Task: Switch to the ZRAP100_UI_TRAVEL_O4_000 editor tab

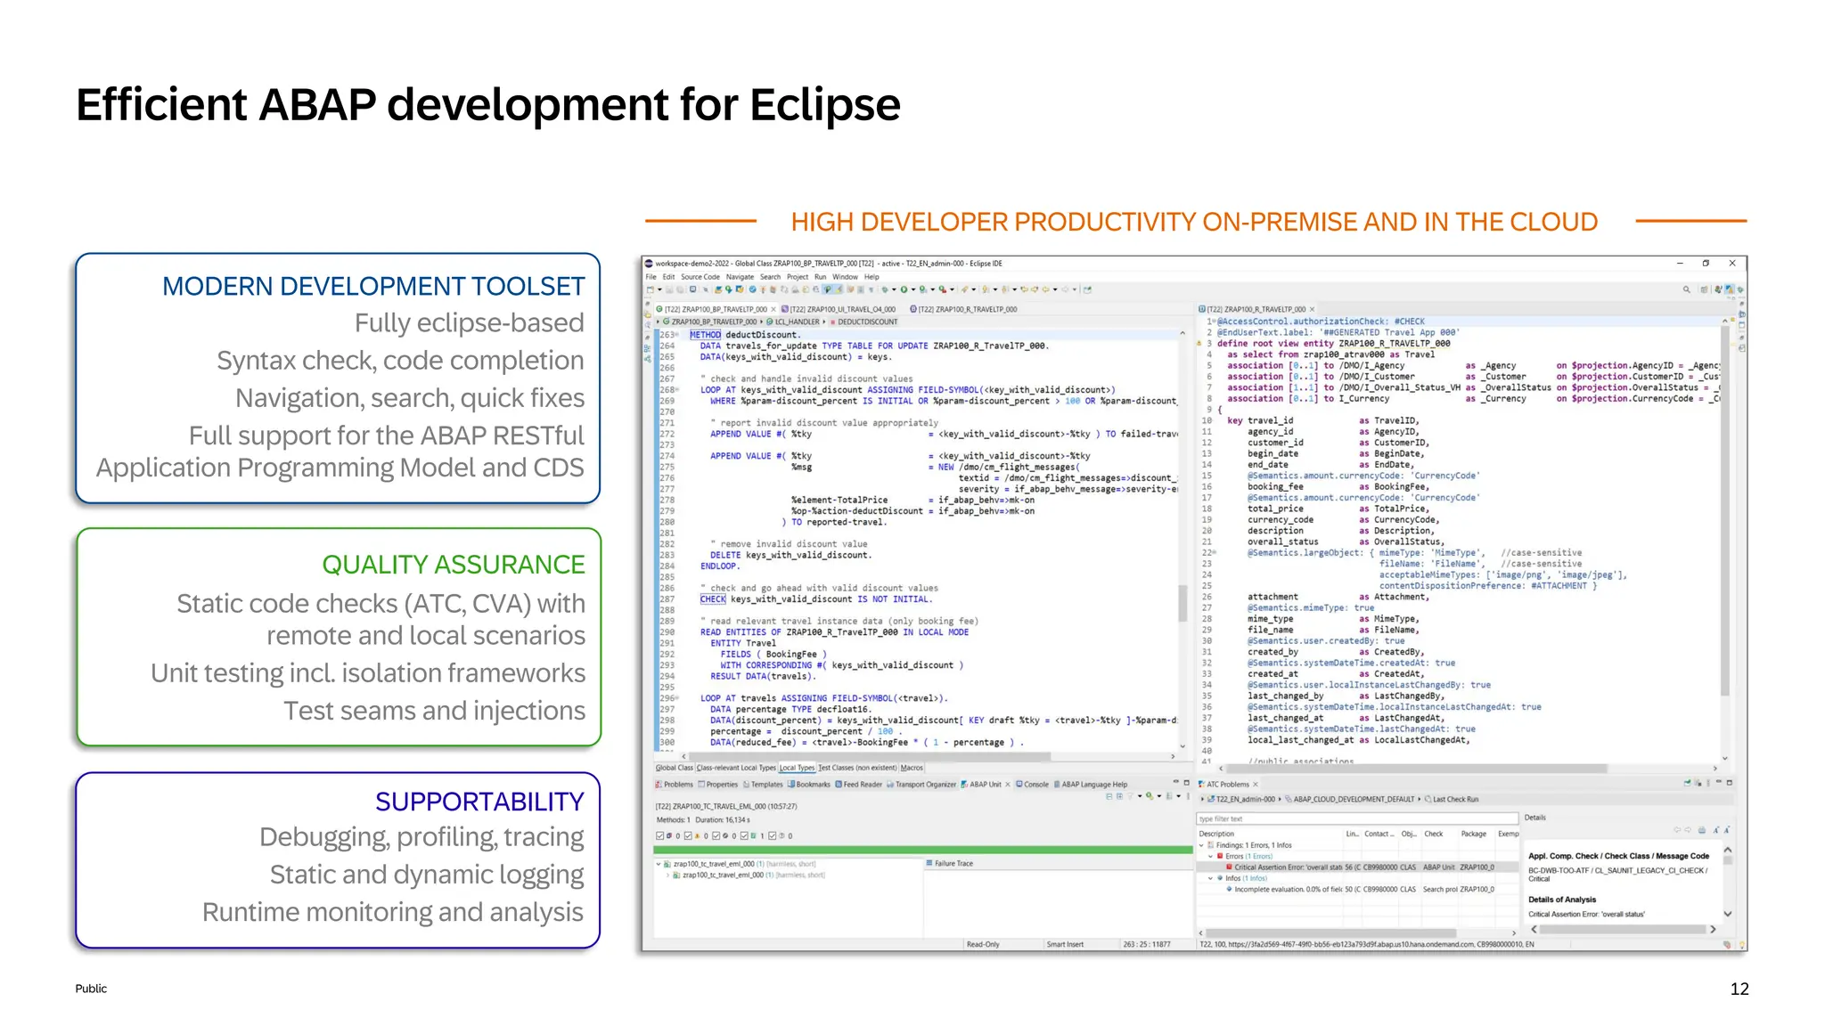Action: click(842, 310)
